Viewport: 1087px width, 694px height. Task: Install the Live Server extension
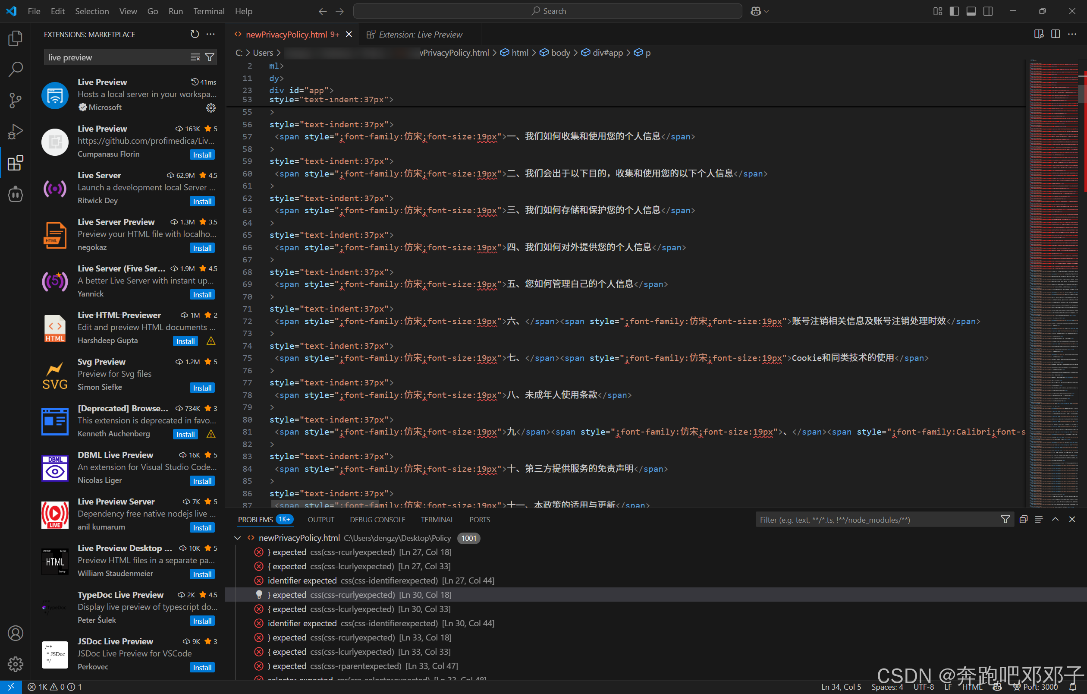[202, 202]
